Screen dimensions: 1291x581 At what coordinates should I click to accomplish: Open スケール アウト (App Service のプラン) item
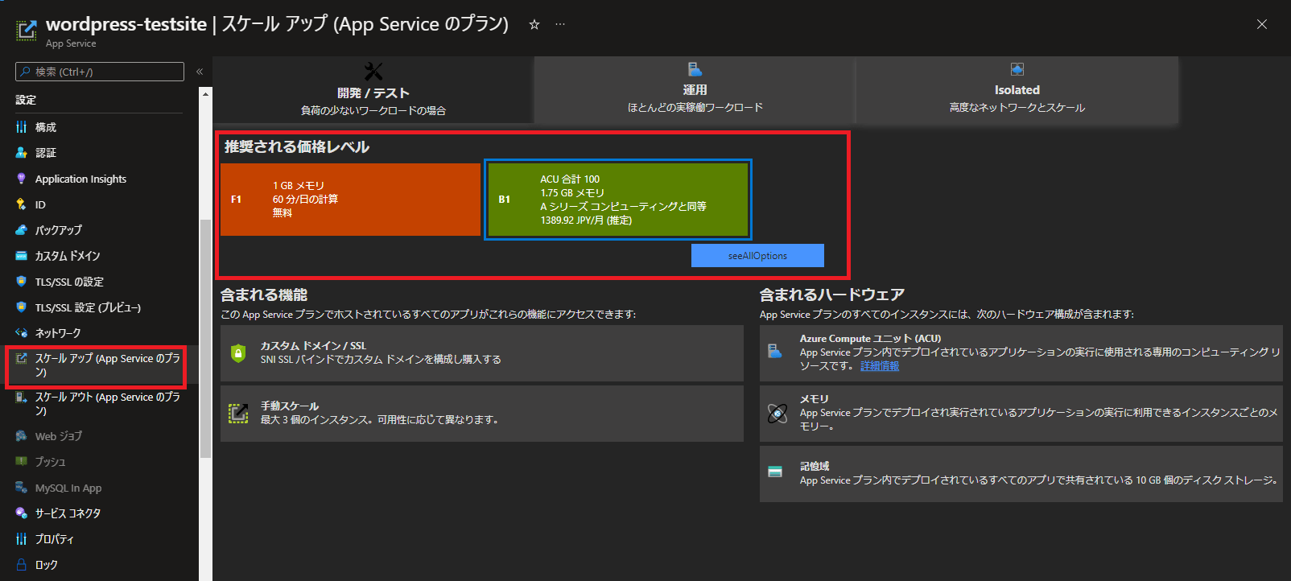click(99, 404)
